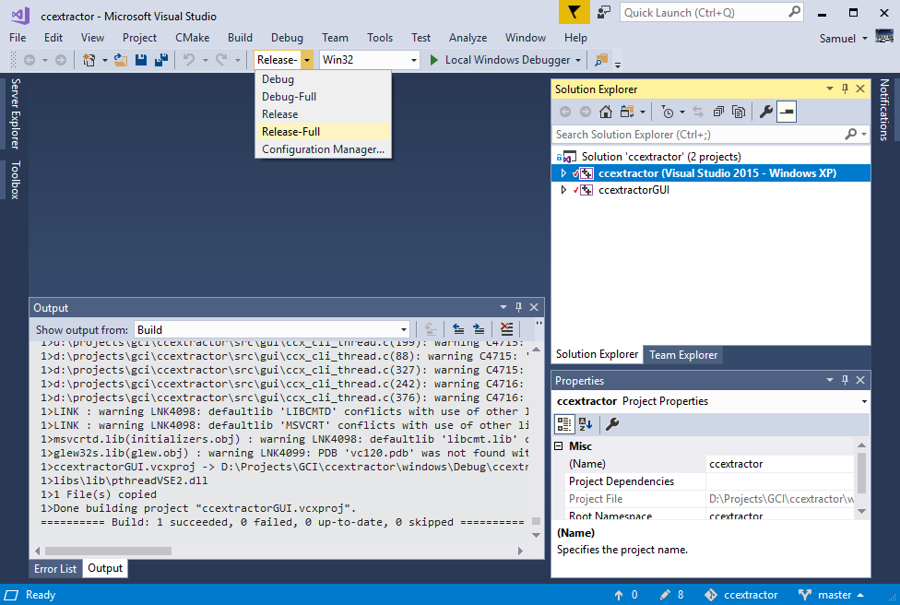
Task: Collapse the Misc category in Properties
Action: pos(559,446)
